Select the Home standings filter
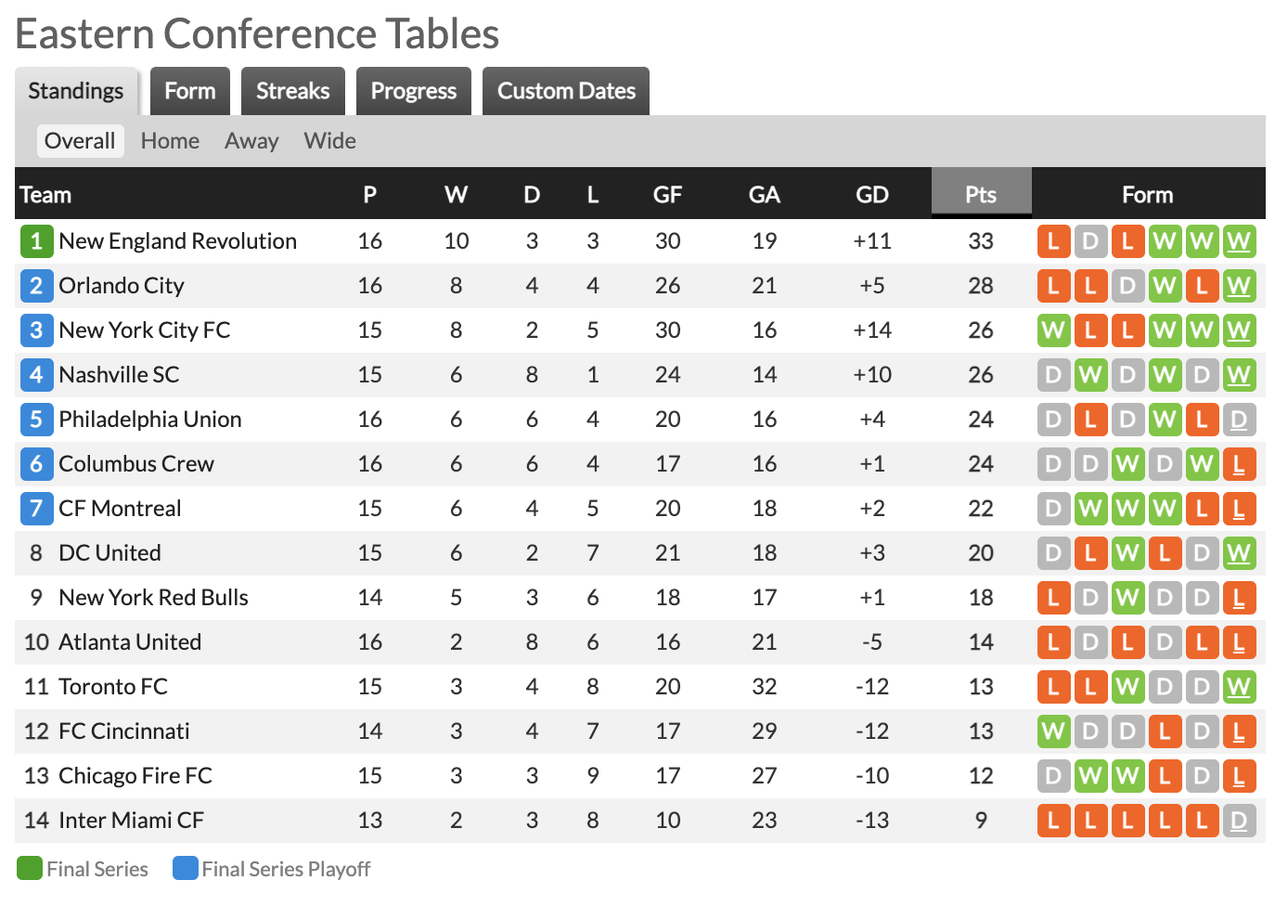Image resolution: width=1275 pixels, height=906 pixels. (170, 141)
